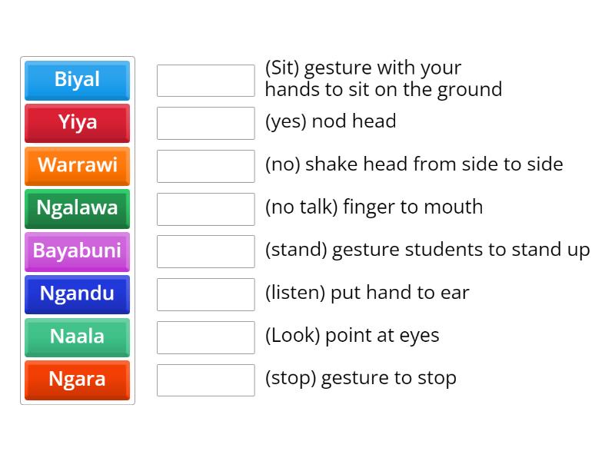The width and height of the screenshot is (615, 461).
Task: Click the answer box beside the Sit clue
Action: pyautogui.click(x=205, y=78)
